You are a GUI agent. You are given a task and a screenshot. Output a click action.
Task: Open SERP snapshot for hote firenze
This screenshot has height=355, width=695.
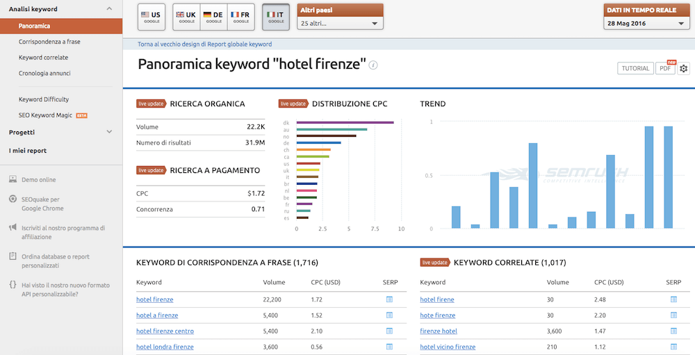click(673, 315)
